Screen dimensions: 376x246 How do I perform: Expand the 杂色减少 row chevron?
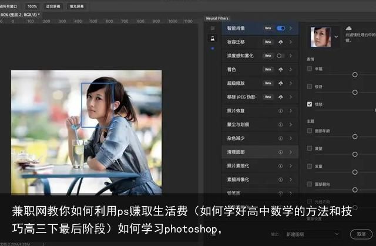(291, 138)
